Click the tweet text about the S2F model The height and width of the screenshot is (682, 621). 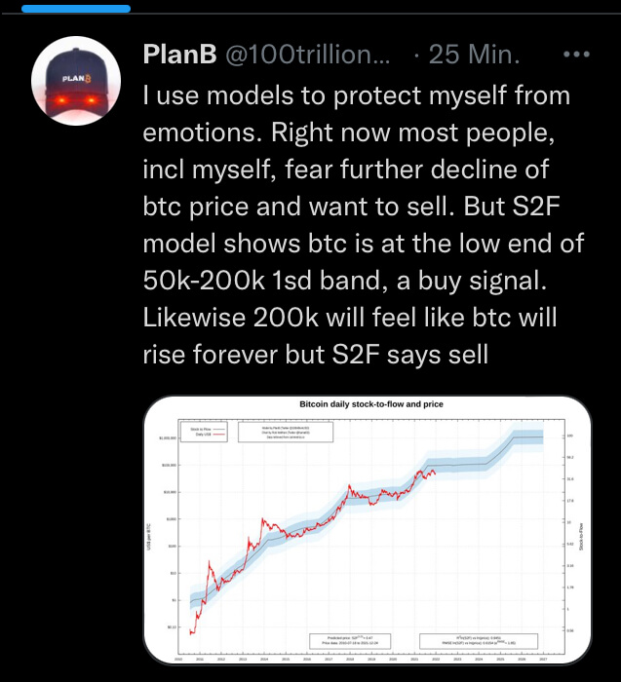coord(356,226)
